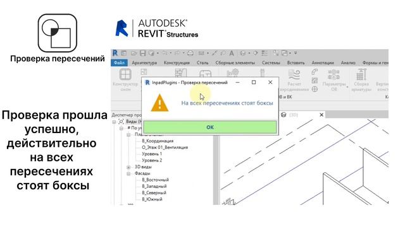Screen dimensions: 405x227
Task: Minimize the InpadPlugins dialog window
Action: click(x=237, y=83)
